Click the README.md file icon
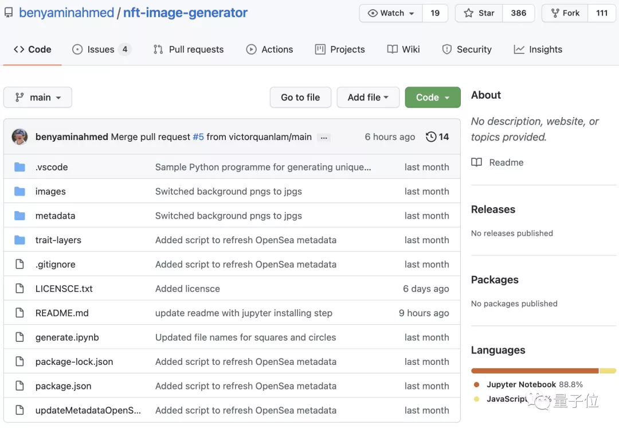The height and width of the screenshot is (428, 619). [20, 313]
